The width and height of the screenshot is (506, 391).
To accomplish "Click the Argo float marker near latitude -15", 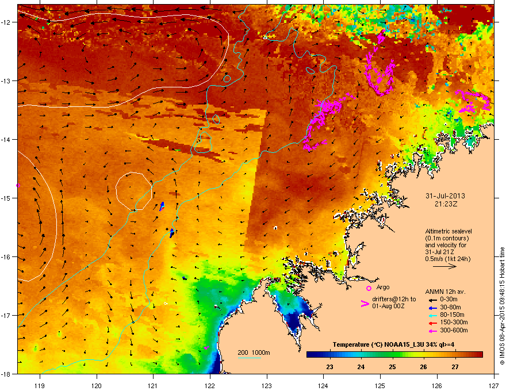I will [18, 186].
